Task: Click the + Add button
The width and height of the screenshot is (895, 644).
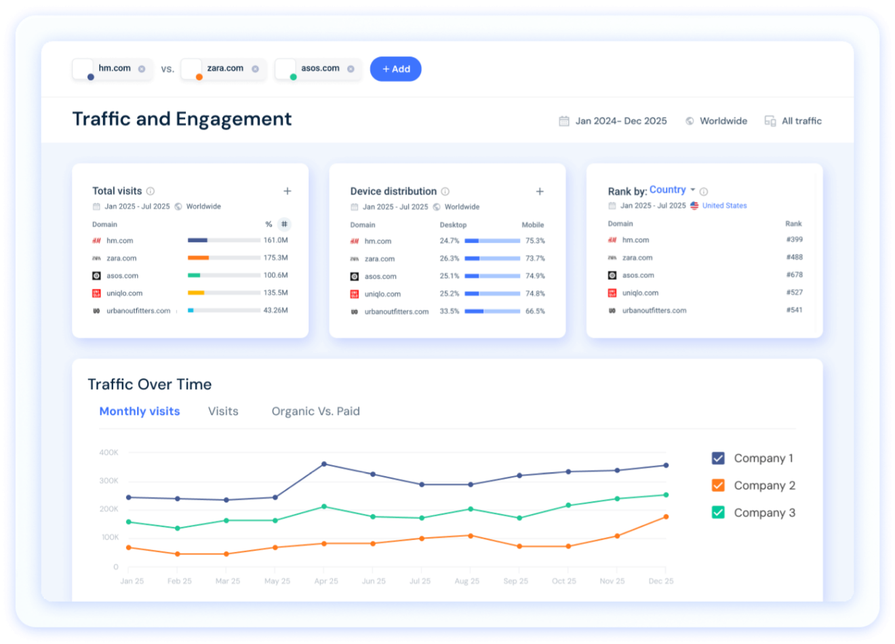Action: point(395,69)
